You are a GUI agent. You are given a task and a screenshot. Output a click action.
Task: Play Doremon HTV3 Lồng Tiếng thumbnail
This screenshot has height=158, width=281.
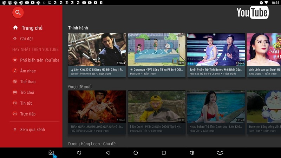tap(156, 50)
